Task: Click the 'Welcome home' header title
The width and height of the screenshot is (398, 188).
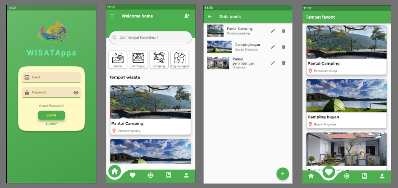Action: click(137, 16)
